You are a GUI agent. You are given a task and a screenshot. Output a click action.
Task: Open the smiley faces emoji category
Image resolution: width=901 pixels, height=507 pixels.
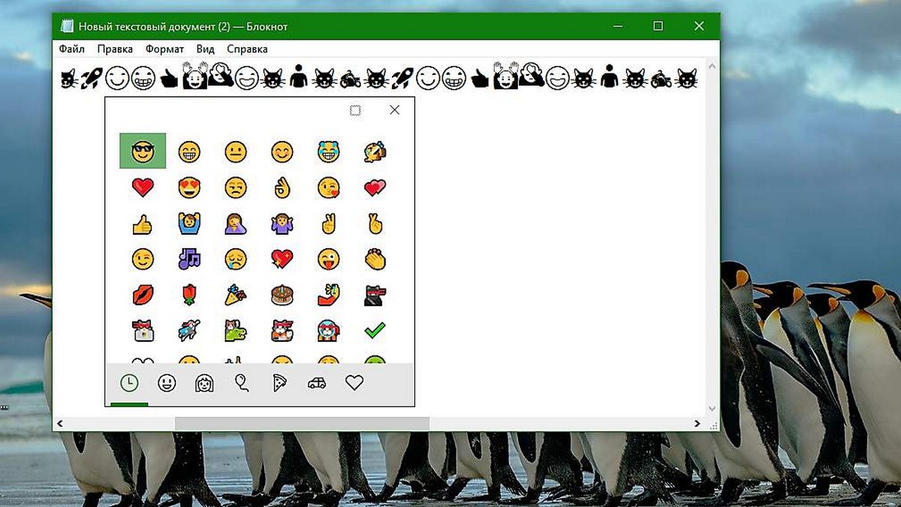pos(167,383)
